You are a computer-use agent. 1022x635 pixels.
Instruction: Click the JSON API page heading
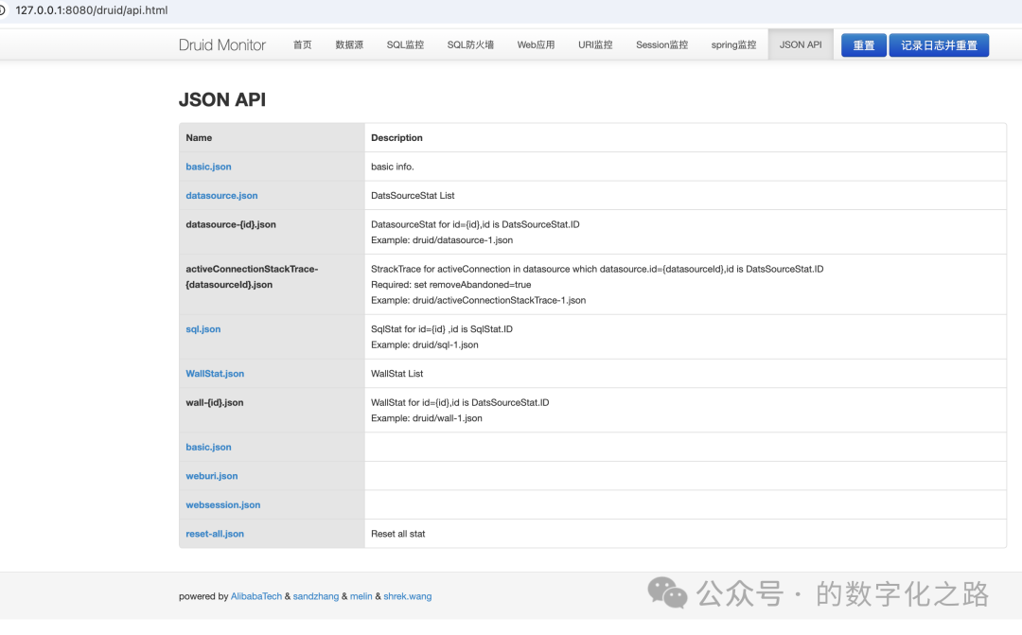tap(222, 99)
